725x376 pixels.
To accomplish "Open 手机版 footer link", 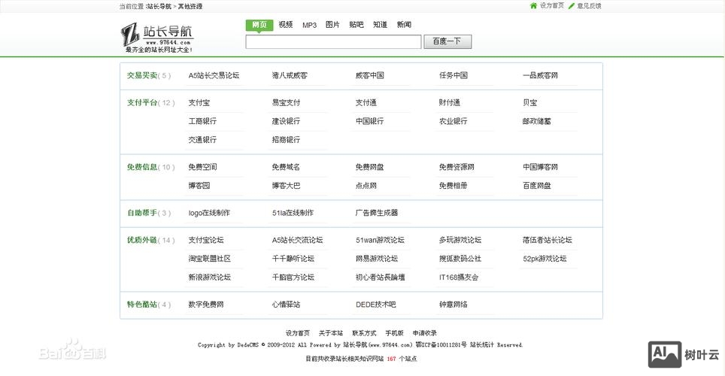I will tap(394, 333).
